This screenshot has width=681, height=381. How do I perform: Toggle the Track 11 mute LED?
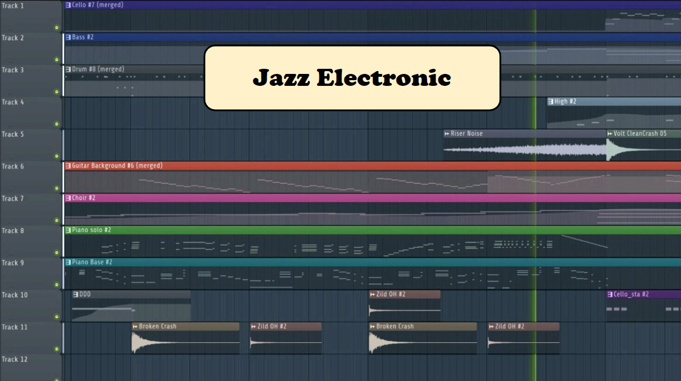coord(56,349)
